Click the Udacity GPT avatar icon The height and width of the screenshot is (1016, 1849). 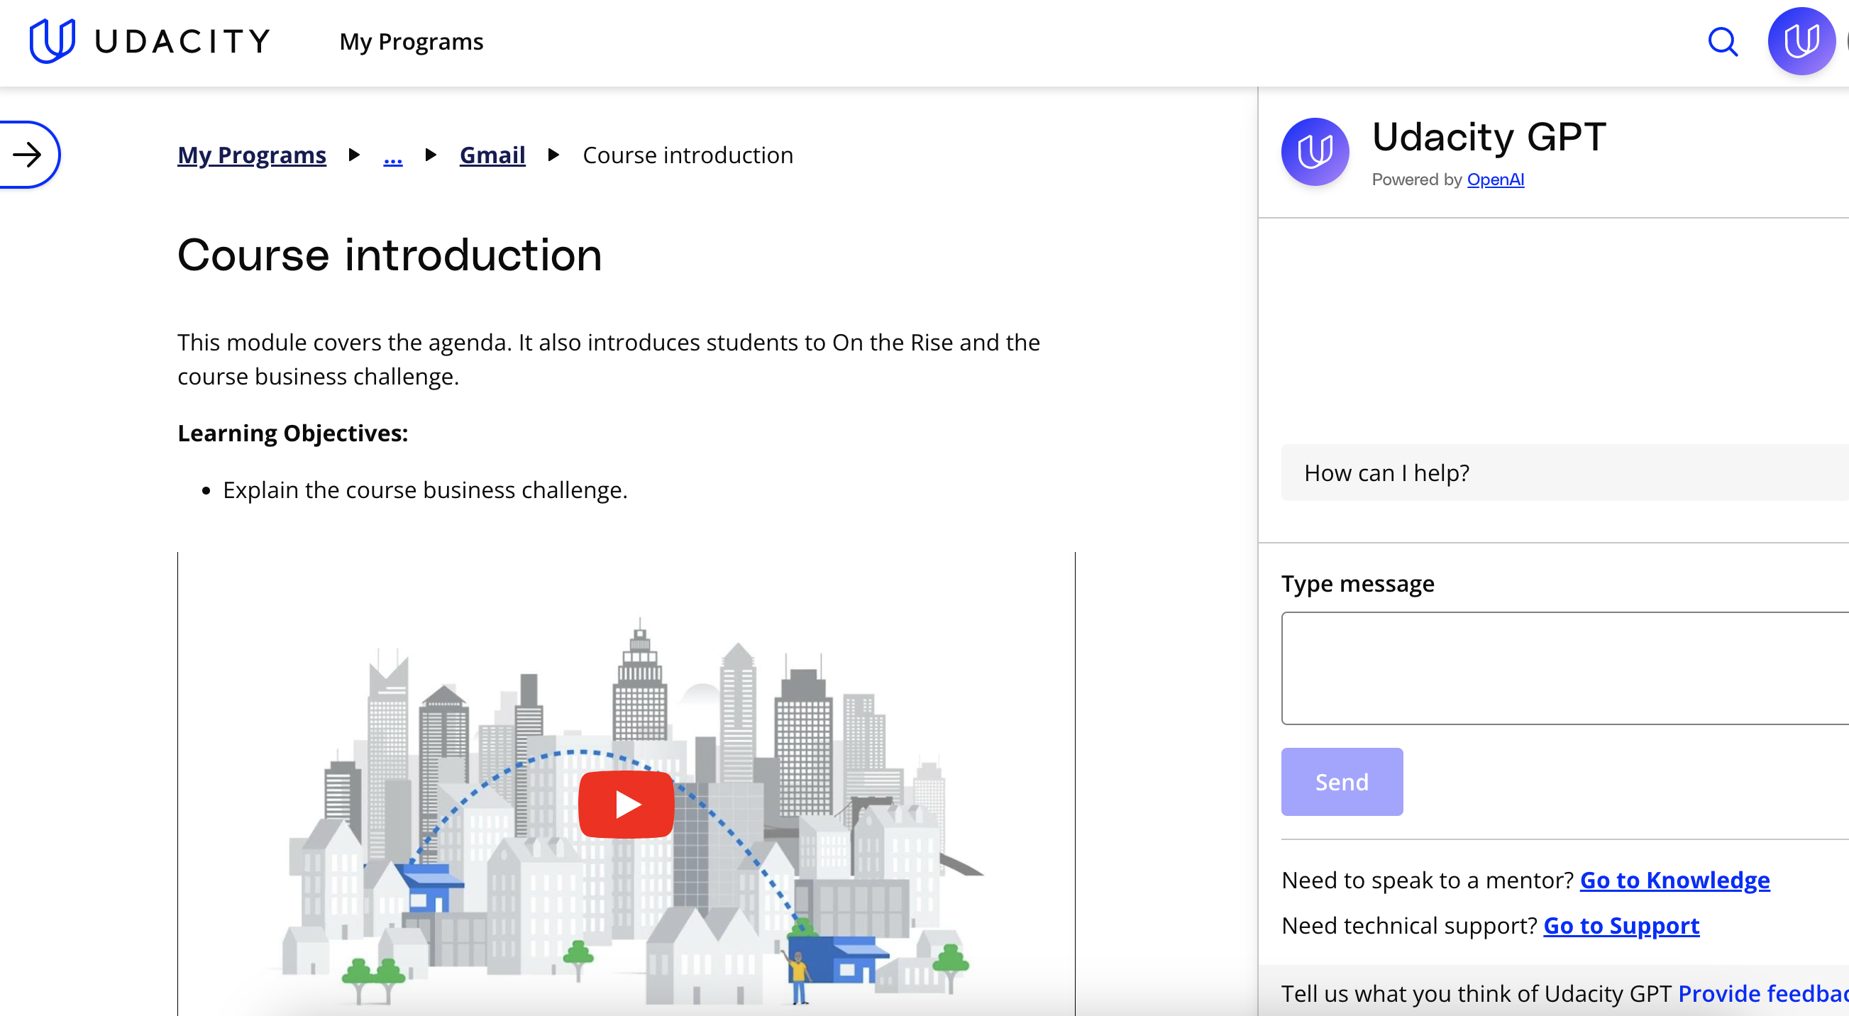pos(1314,152)
